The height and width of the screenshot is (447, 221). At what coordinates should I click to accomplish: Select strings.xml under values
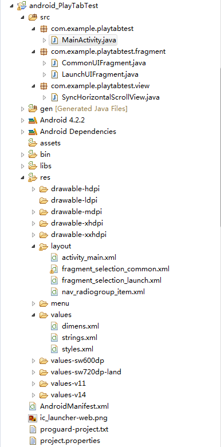(x=80, y=338)
